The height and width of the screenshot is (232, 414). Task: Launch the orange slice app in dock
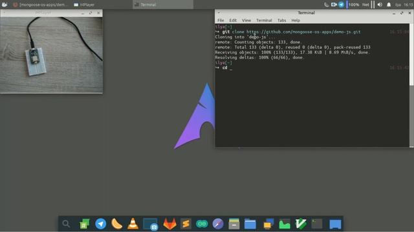[x=116, y=224]
